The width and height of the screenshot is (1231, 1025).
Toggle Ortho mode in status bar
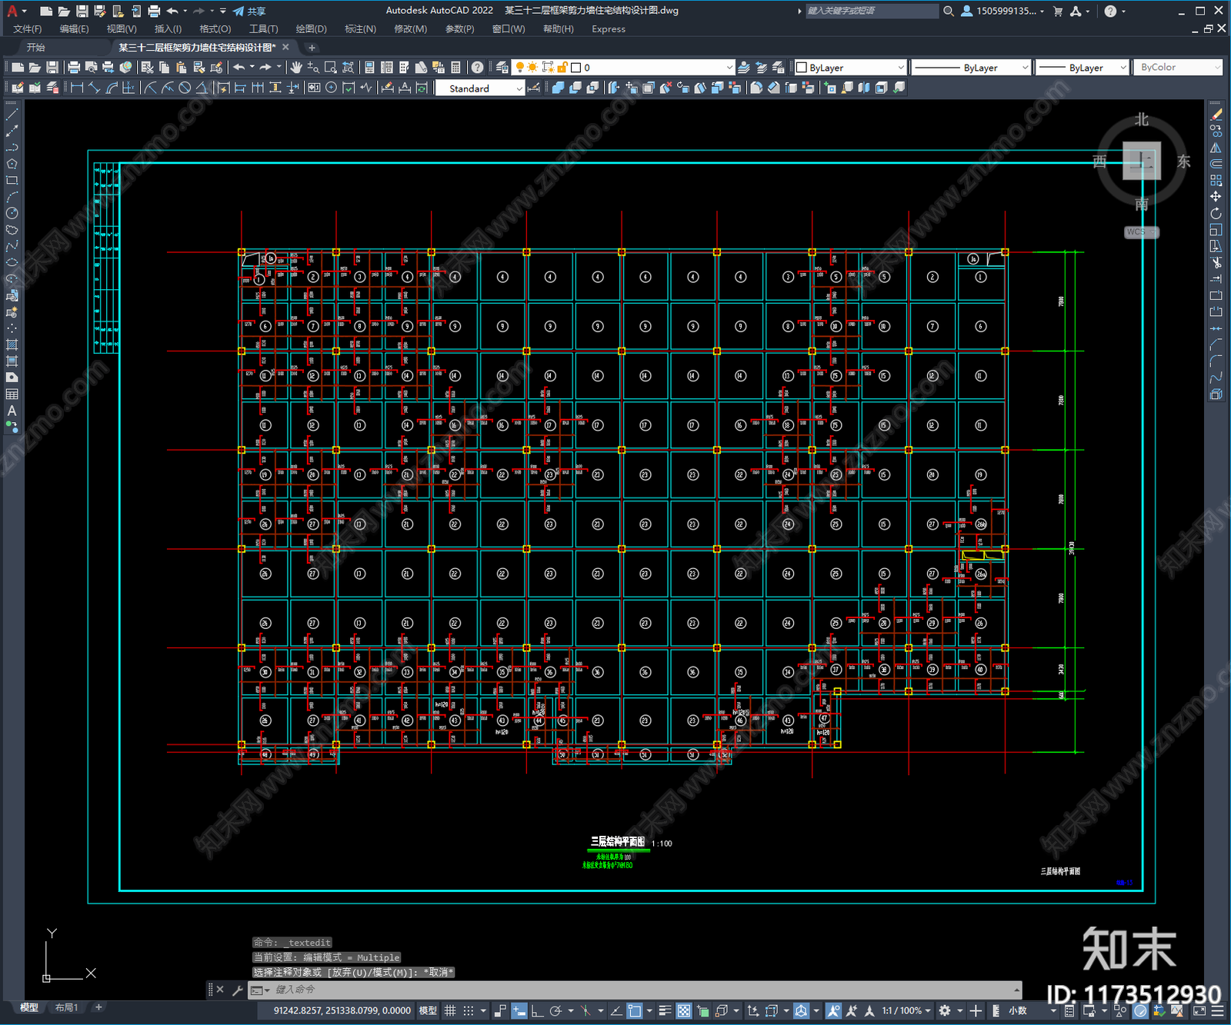click(537, 1010)
